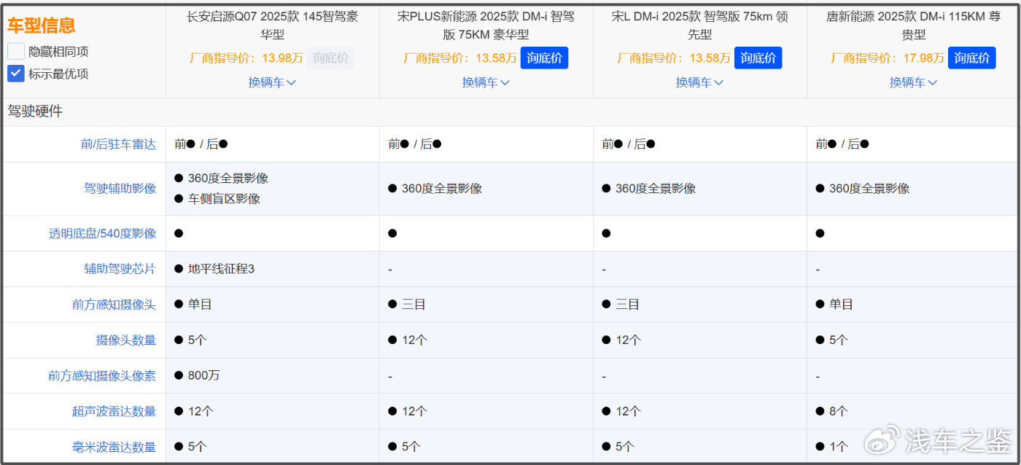Open 换辆车 dropdown for 宋L DM-i
Screen dimensions: 1021x465
click(699, 82)
